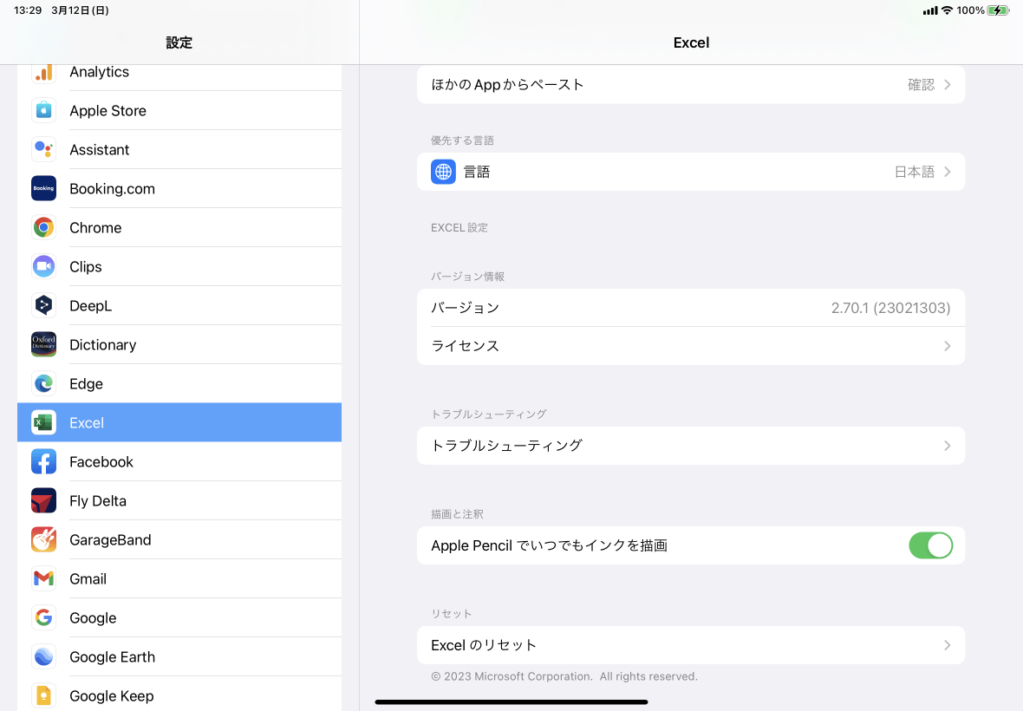This screenshot has height=711, width=1023.
Task: Select DeepL in settings list
Action: pos(179,305)
